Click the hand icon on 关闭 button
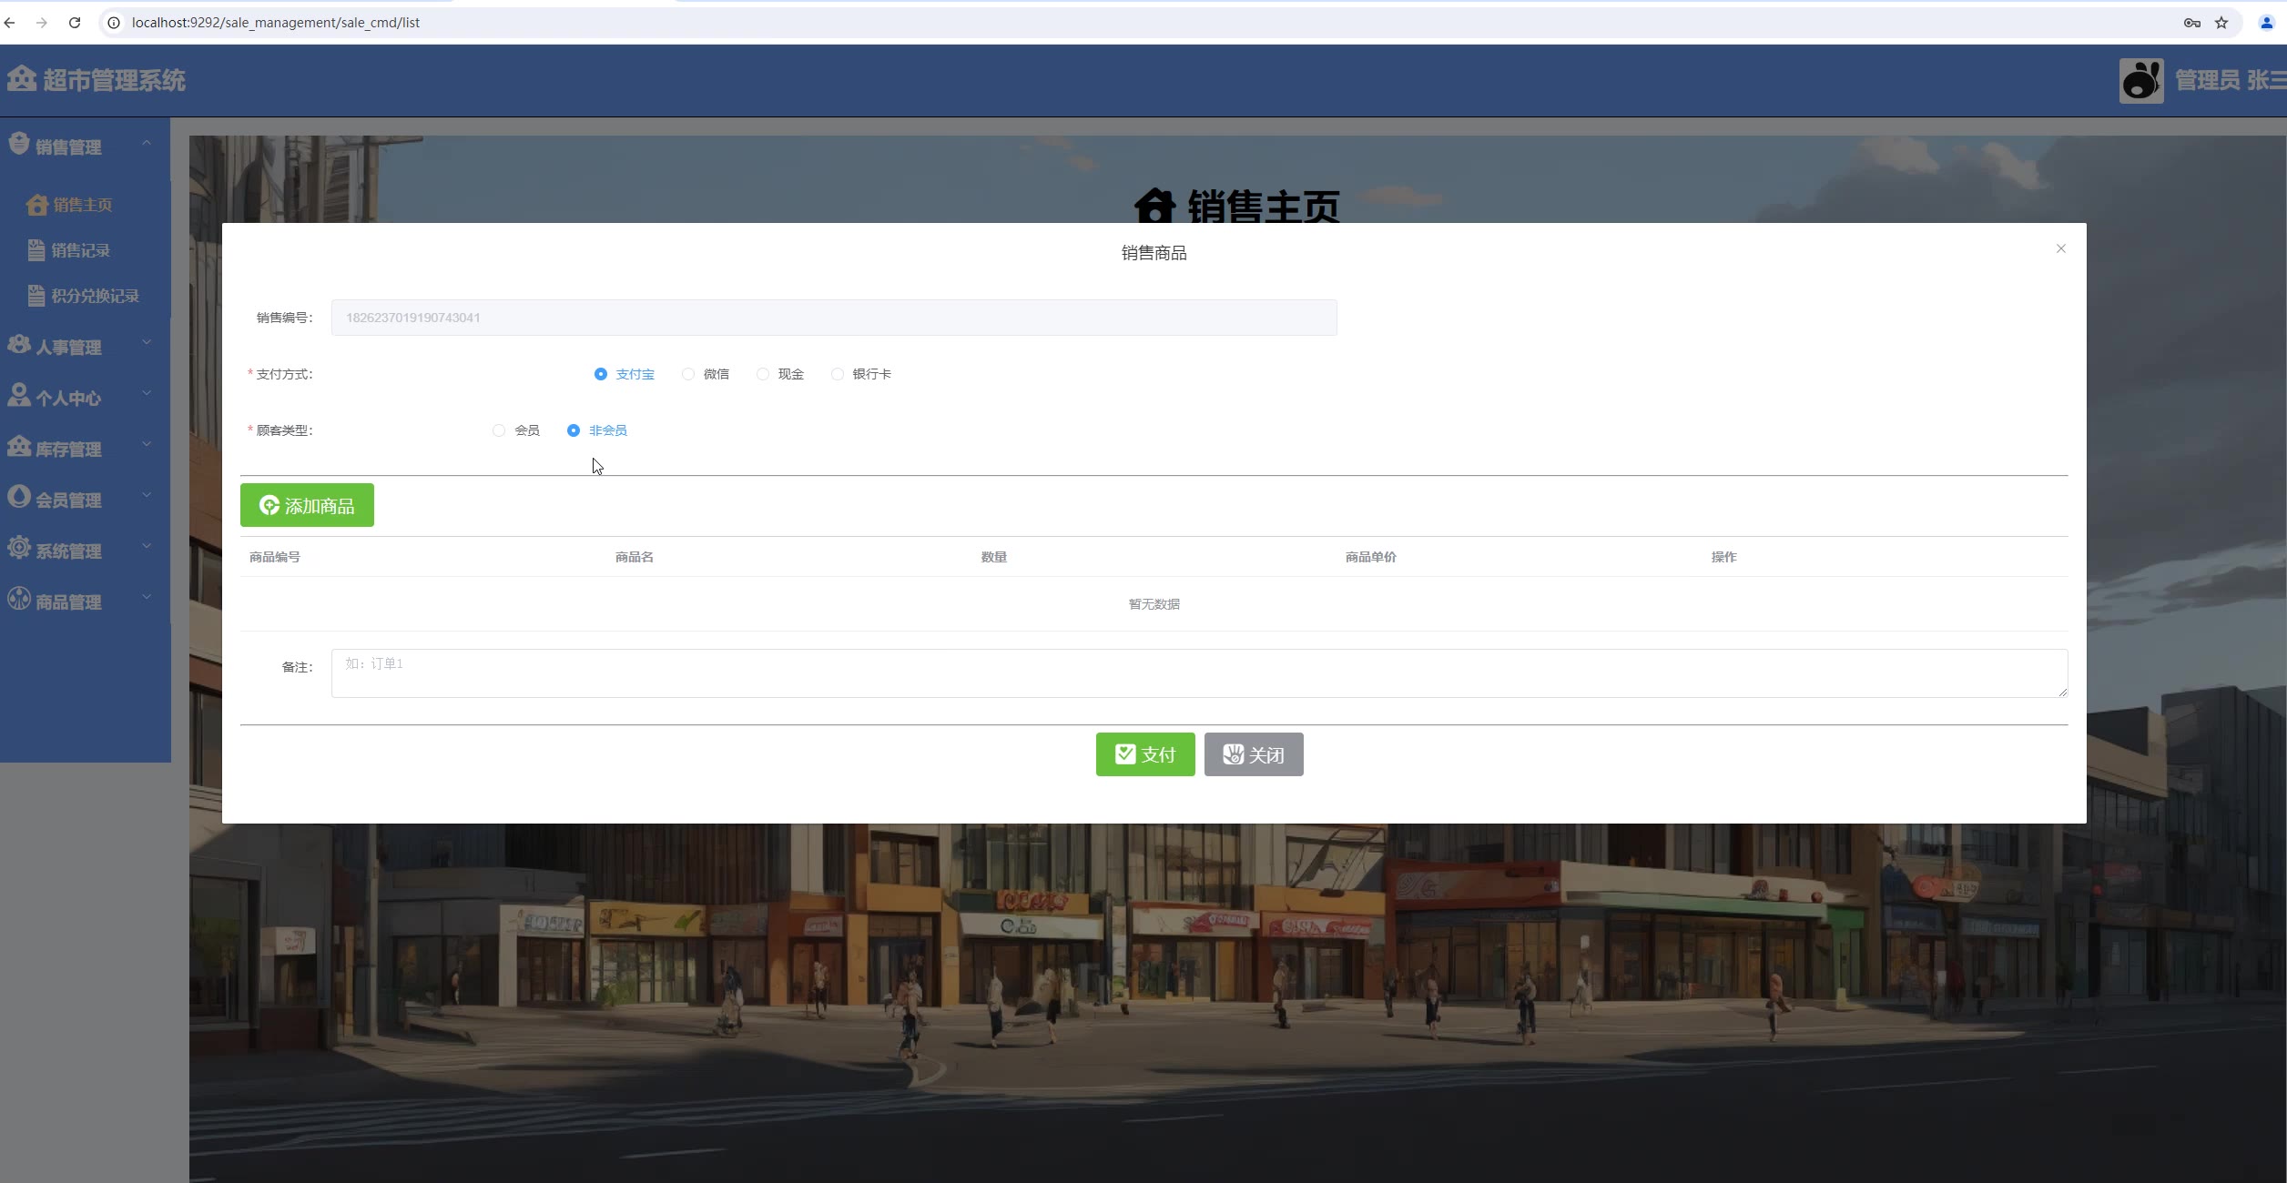The image size is (2287, 1183). 1234,753
